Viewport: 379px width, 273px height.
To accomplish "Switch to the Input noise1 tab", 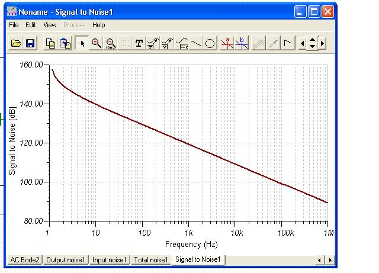I will coord(110,260).
